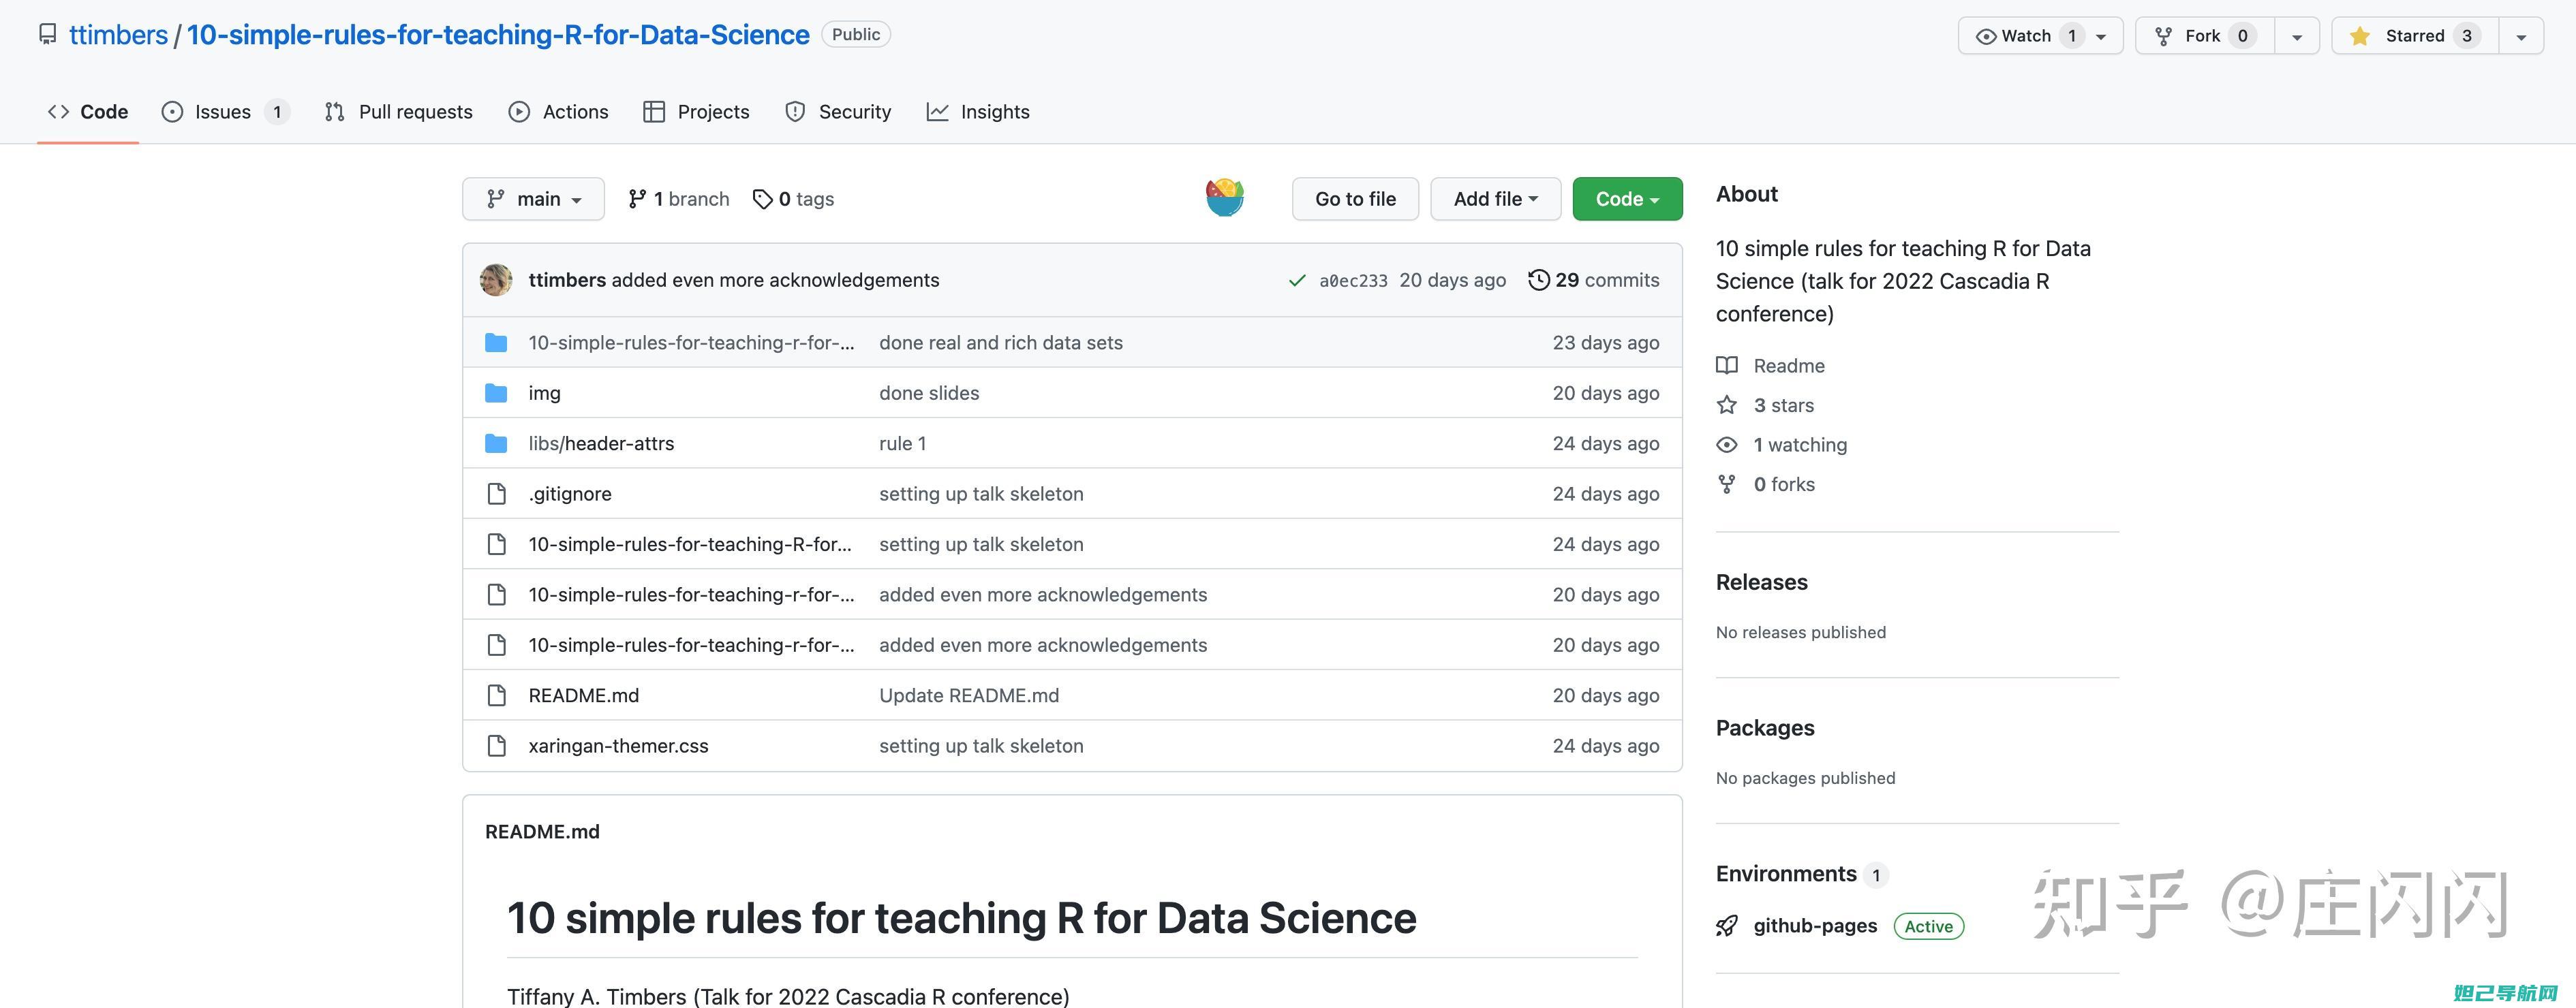View the 1 watching link
This screenshot has width=2576, height=1008.
pos(1800,445)
